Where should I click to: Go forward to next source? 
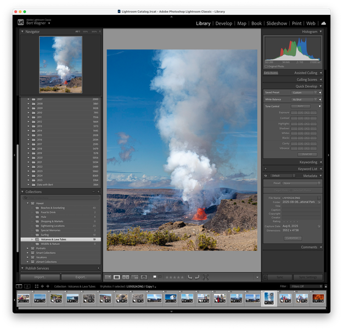pos(48,287)
